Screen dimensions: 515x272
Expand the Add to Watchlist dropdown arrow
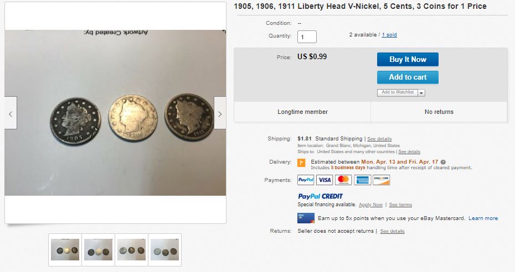[421, 93]
